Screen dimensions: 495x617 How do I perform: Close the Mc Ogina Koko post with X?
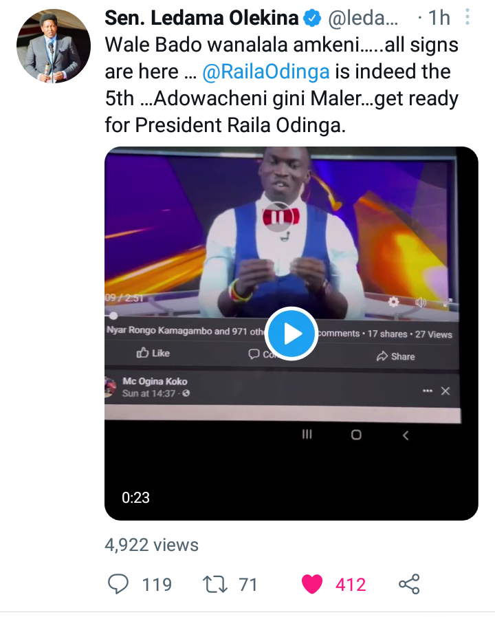point(445,391)
